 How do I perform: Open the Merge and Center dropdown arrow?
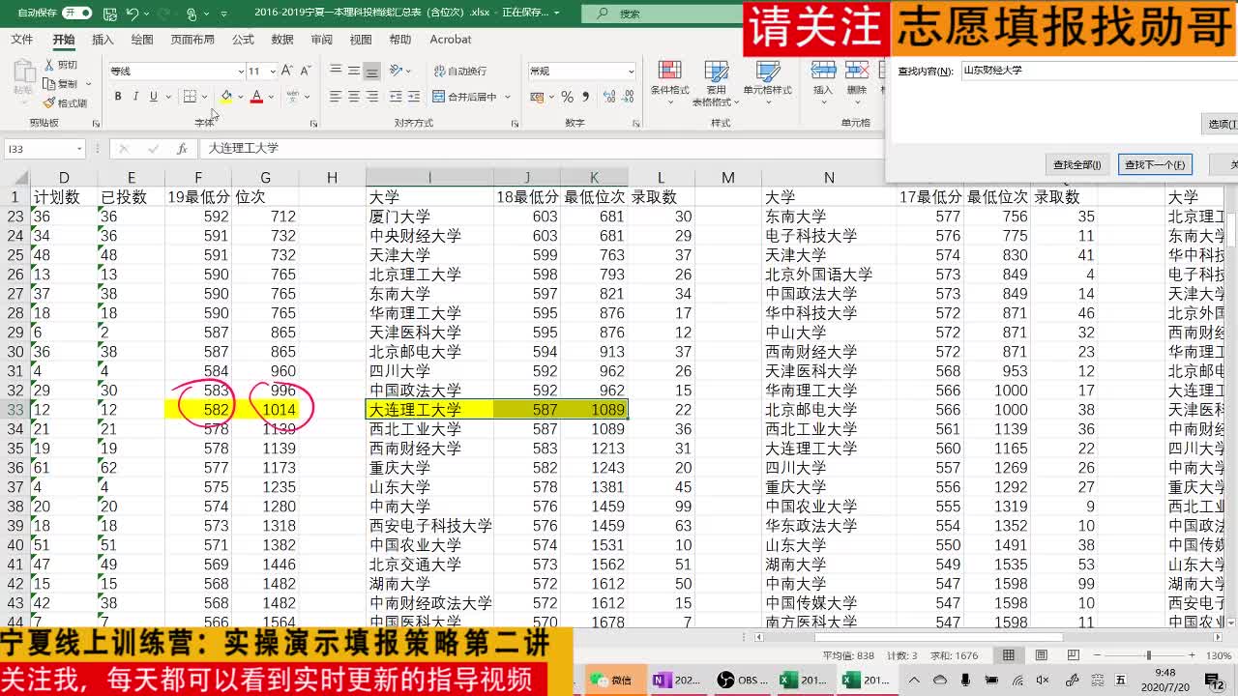click(x=508, y=97)
